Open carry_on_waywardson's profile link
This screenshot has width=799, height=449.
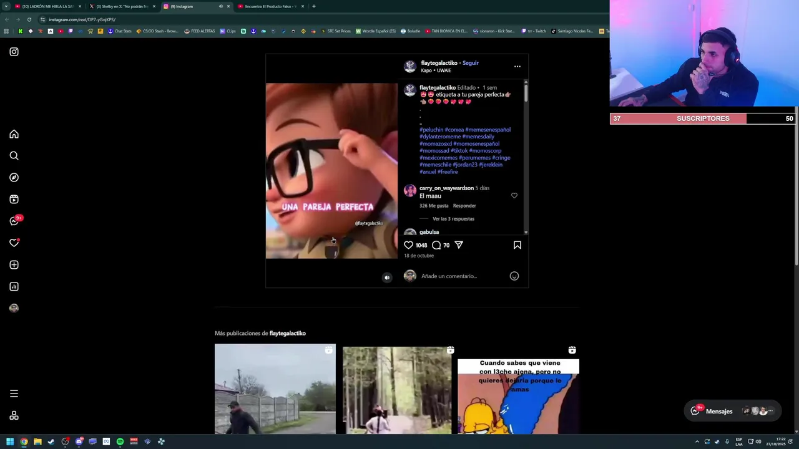446,188
